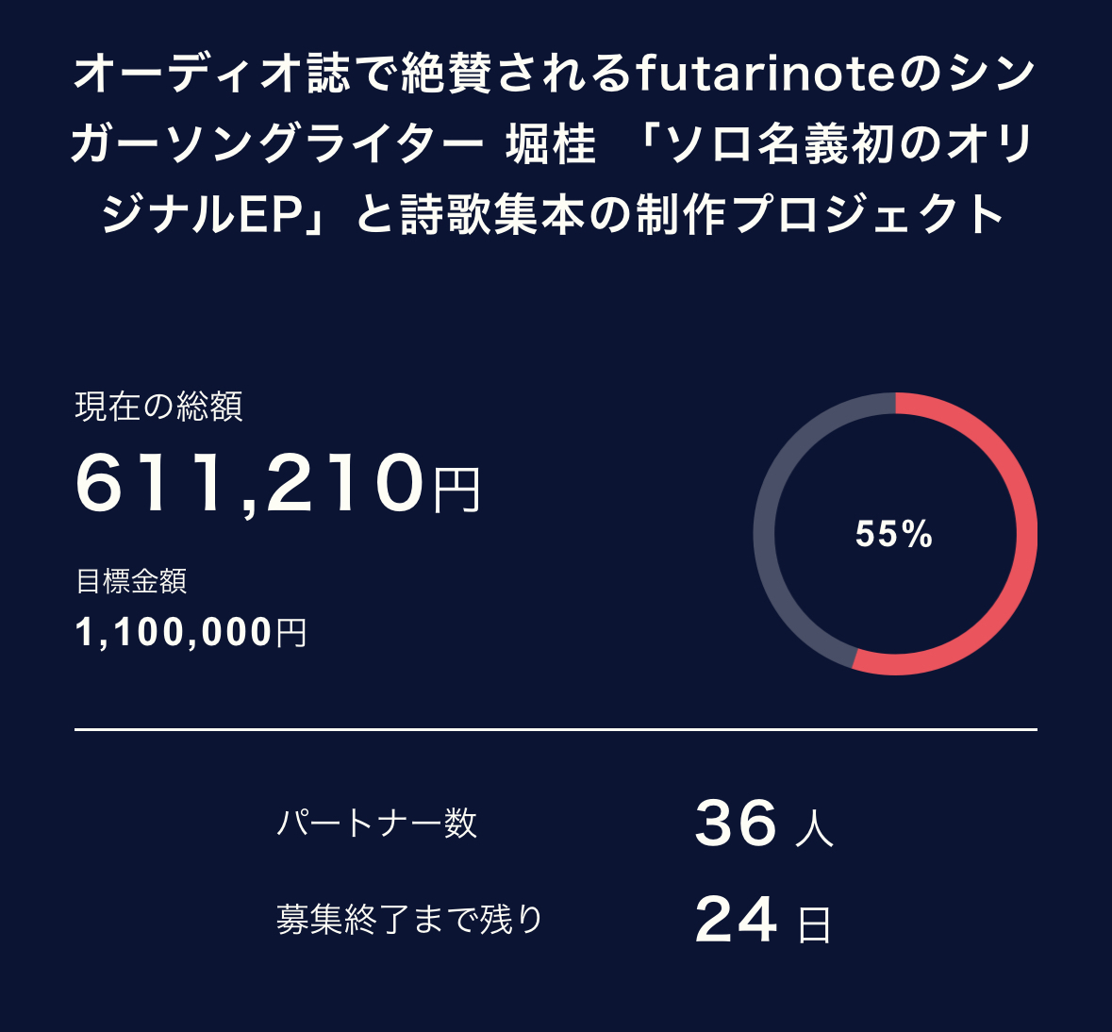
Task: Click the 55% text inside the ring
Action: pos(894,535)
